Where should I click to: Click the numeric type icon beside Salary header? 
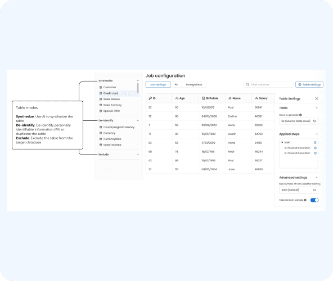[256, 98]
